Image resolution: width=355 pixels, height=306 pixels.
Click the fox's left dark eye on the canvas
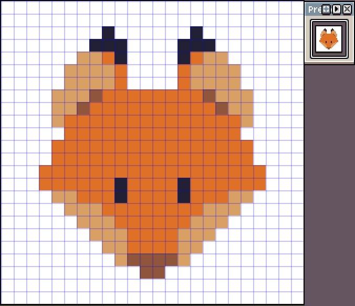[121, 190]
